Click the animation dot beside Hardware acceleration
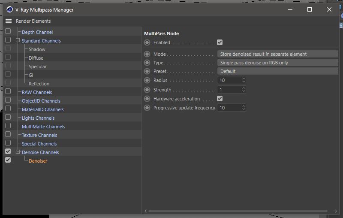 tap(147, 99)
